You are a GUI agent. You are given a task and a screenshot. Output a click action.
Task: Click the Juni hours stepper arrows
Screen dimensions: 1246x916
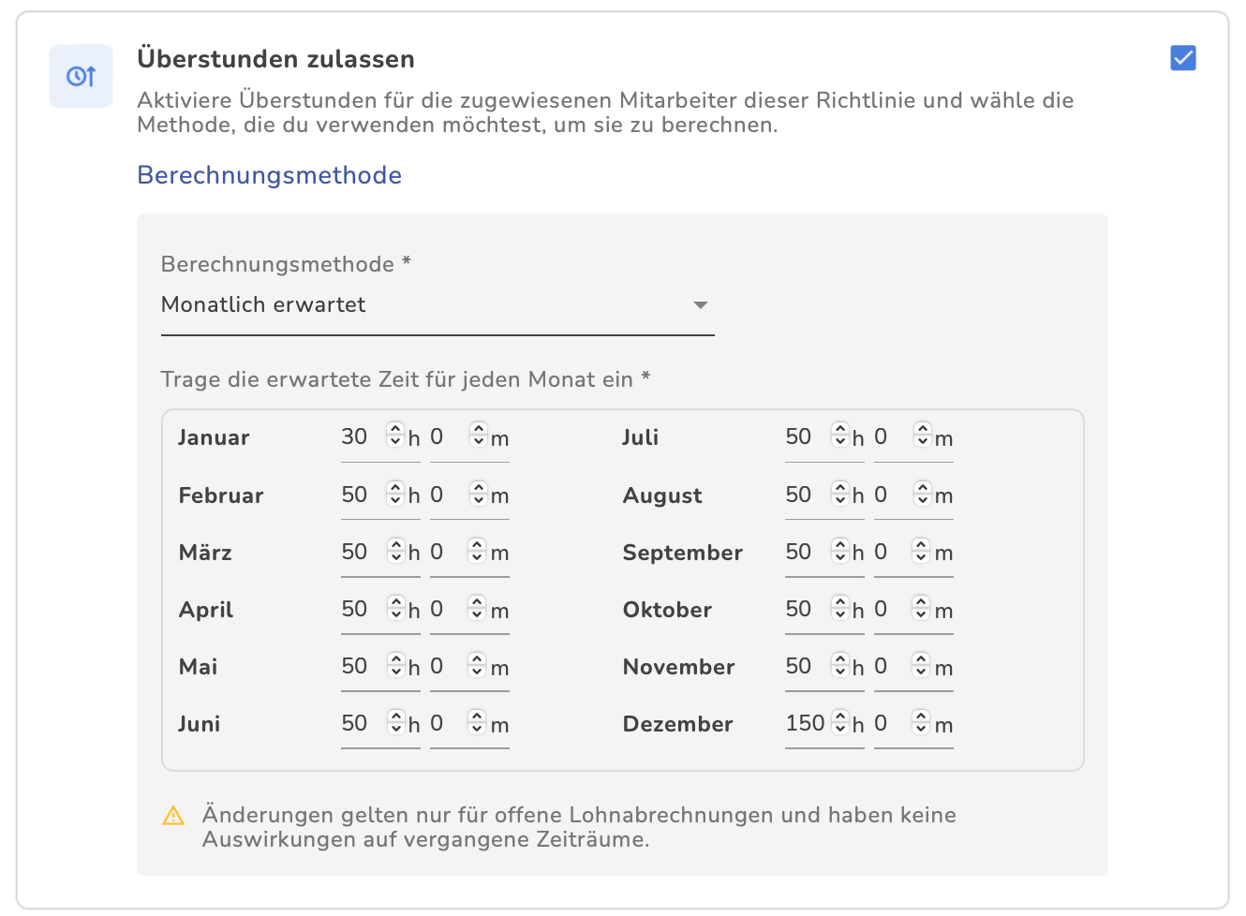click(x=395, y=722)
